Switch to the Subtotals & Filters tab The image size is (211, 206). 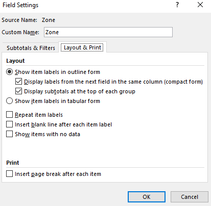pyautogui.click(x=31, y=48)
